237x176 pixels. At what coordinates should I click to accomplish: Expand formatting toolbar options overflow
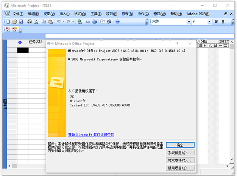[x=232, y=22]
